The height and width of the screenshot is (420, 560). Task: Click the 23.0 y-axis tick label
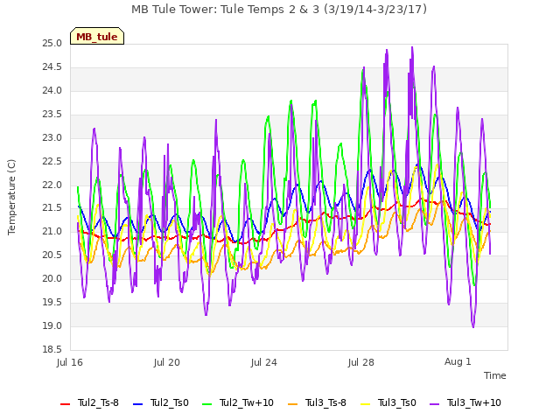point(52,138)
